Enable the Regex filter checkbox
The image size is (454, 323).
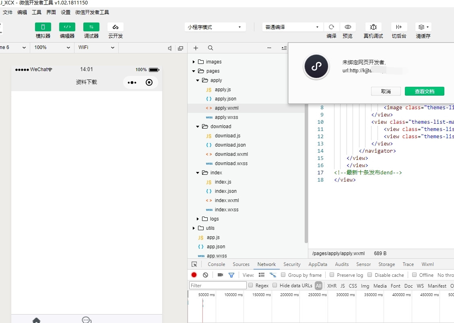click(251, 285)
